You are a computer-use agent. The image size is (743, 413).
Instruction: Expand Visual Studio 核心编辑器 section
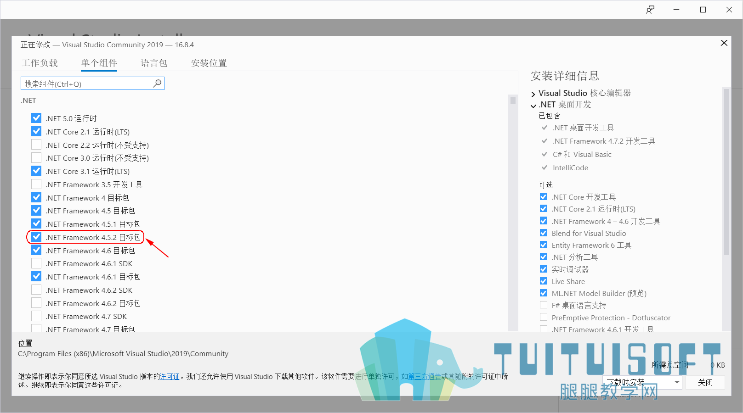(533, 94)
